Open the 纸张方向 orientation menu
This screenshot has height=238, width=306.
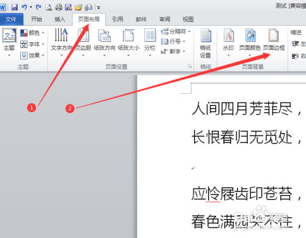(105, 42)
